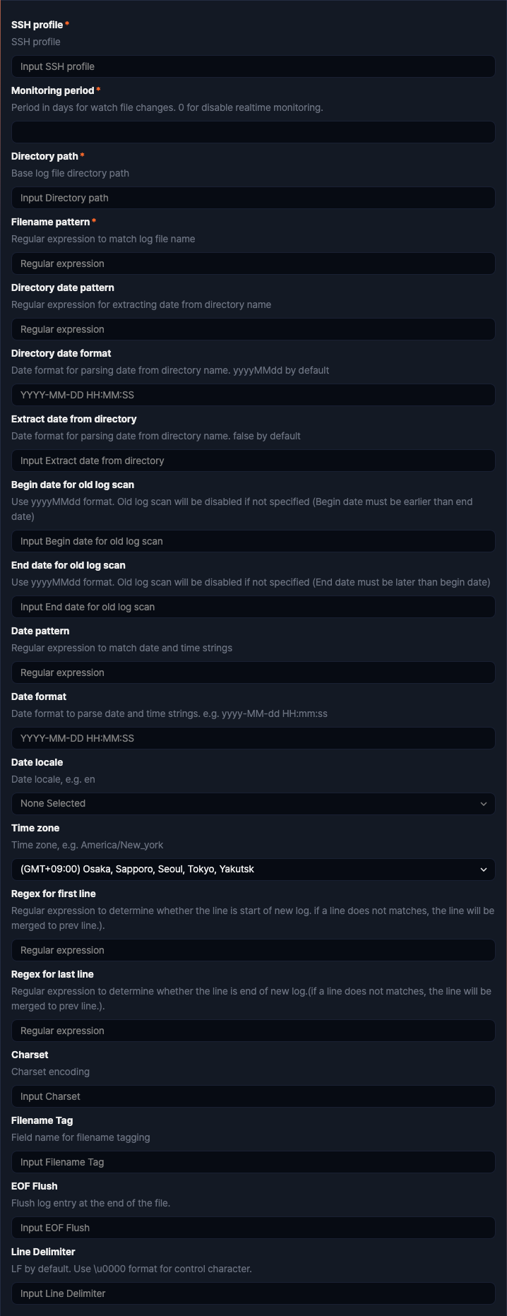Open the Date locale dropdown showing None Selected
Viewport: 507px width, 1316px height.
pyautogui.click(x=253, y=804)
